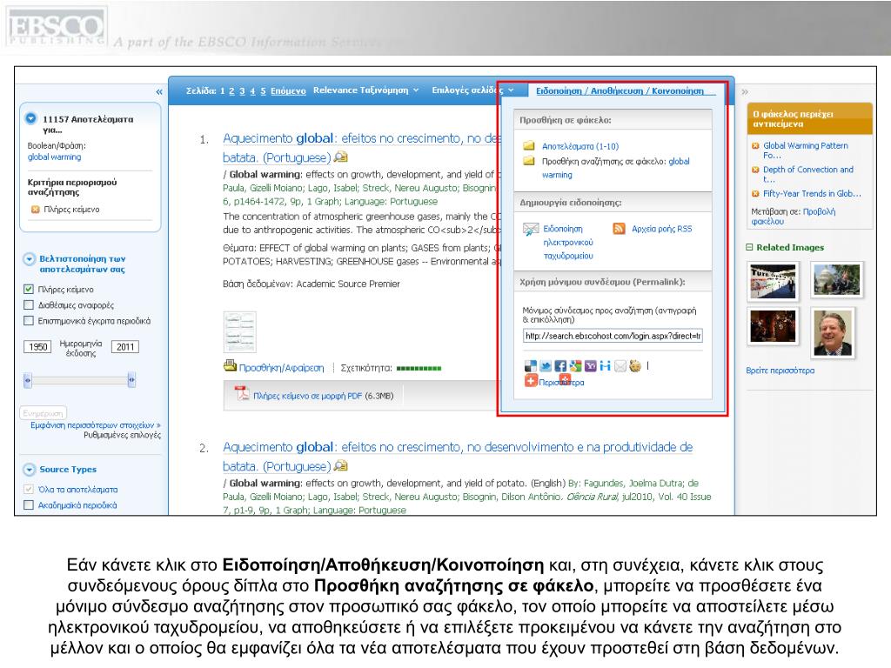Click the add-to-folder icon under result 1
Image resolution: width=891 pixels, height=668 pixels.
coord(230,366)
